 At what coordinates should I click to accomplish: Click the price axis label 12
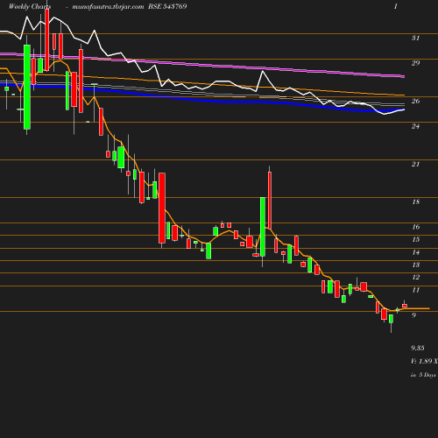click(415, 278)
